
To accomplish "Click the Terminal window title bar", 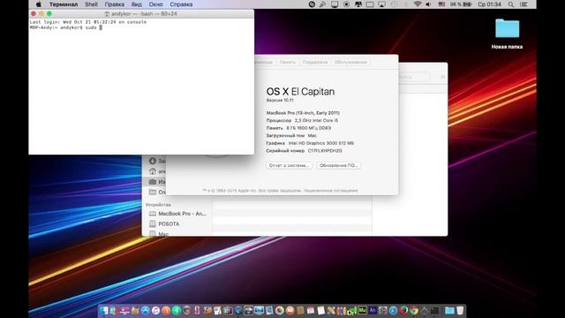I will (141, 14).
